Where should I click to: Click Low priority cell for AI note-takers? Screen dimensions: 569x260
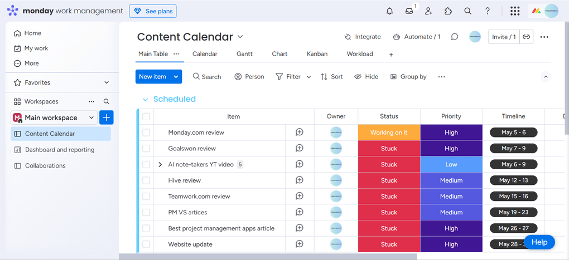coord(451,164)
